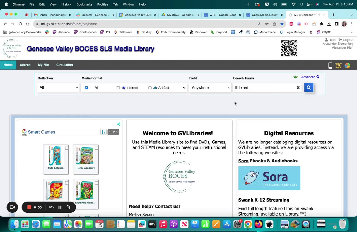Open the History menu in the menu bar
The width and height of the screenshot is (357, 232).
point(66,4)
